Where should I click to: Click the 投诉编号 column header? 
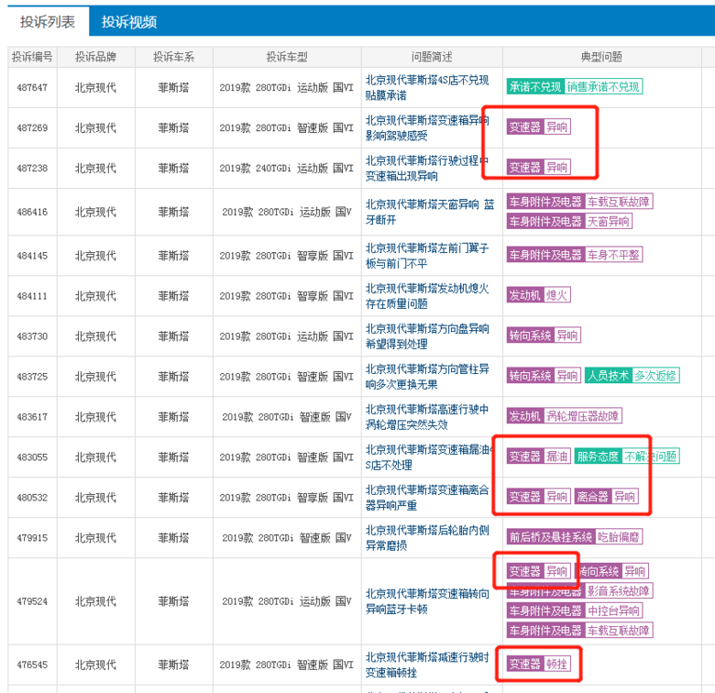click(32, 57)
